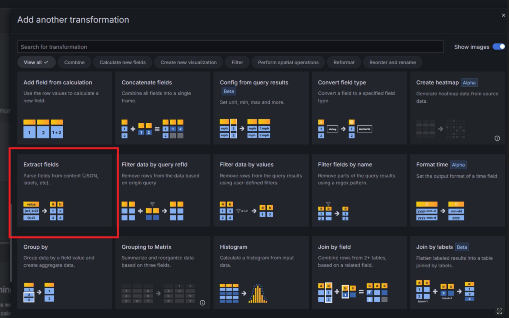Image resolution: width=509 pixels, height=318 pixels.
Task: Click the Concatenate fields illustration
Action: coord(152,129)
